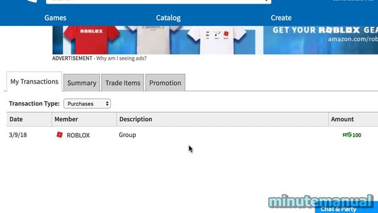Select the 3/9/18 date cell
This screenshot has width=378, height=213.
[18, 135]
